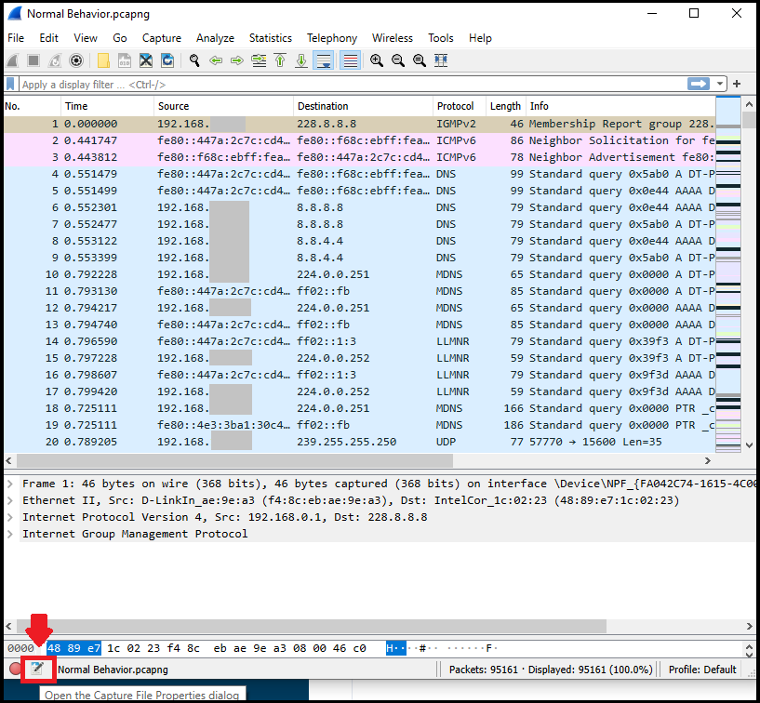The width and height of the screenshot is (760, 703).
Task: Sort by the Destination column header
Action: point(363,106)
